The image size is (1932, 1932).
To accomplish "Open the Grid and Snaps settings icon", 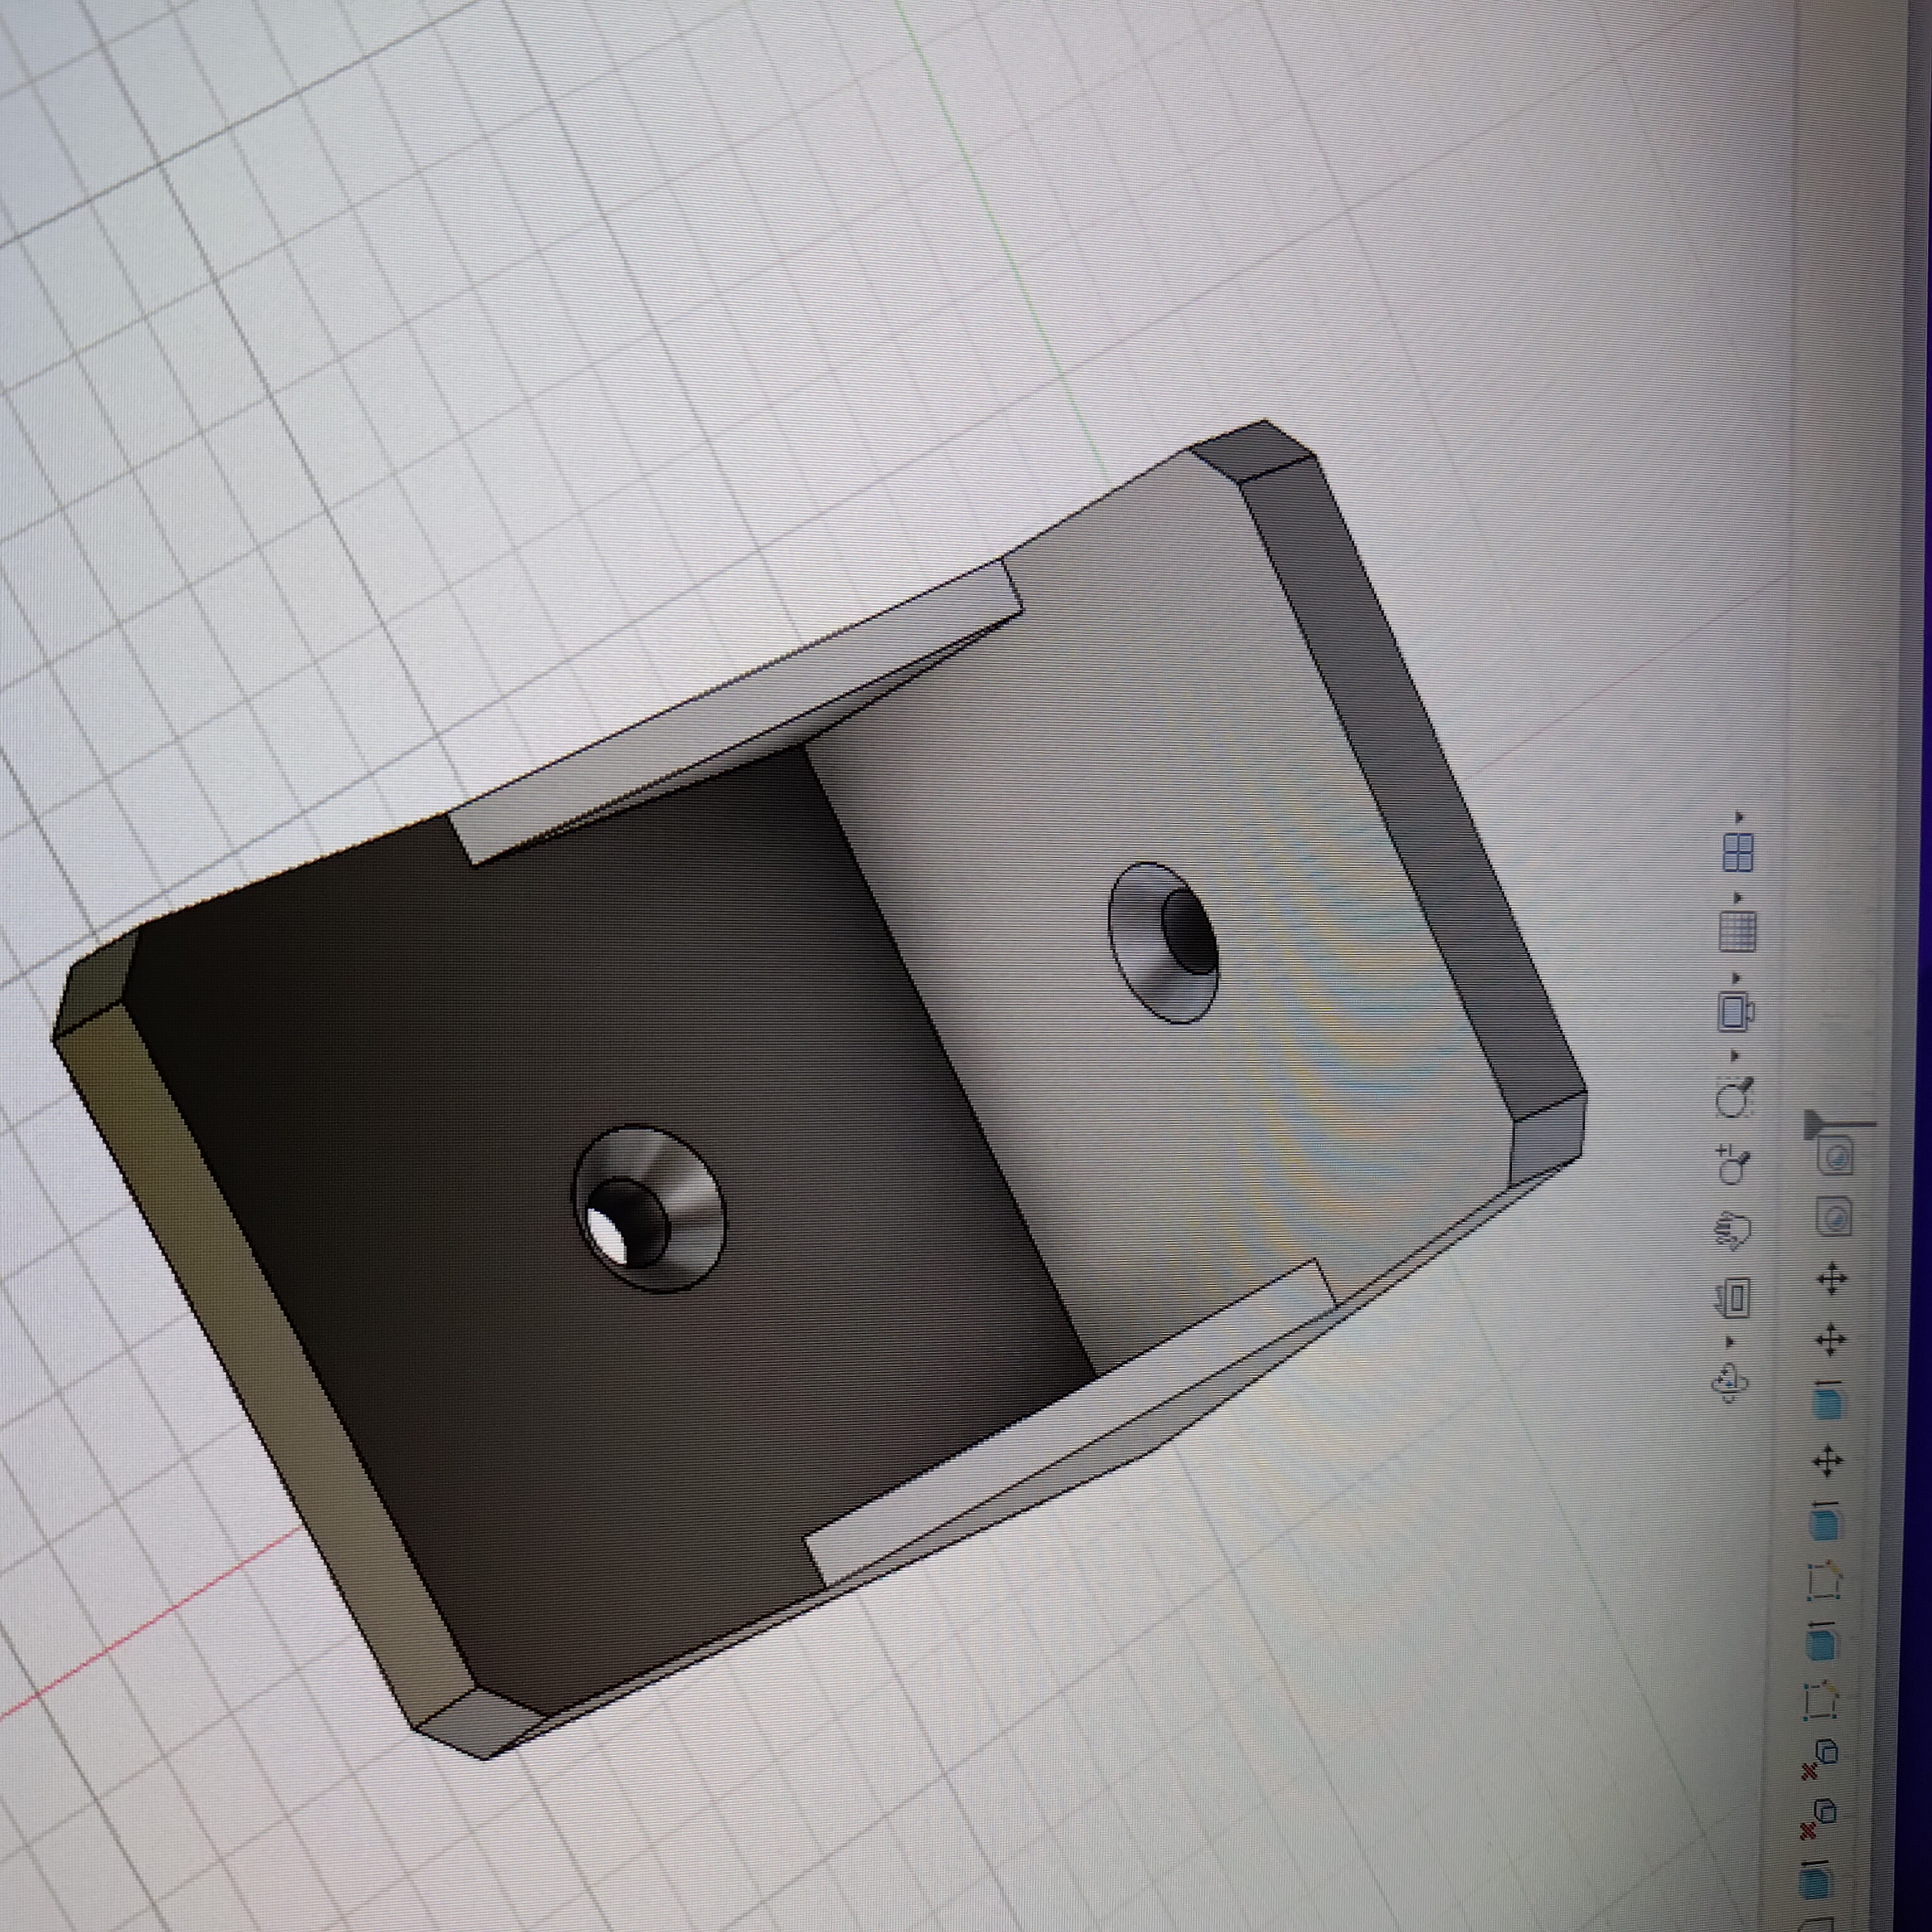I will point(1738,931).
